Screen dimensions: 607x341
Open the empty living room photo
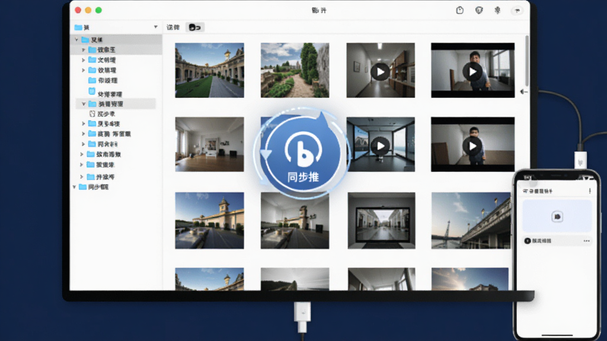coord(209,144)
